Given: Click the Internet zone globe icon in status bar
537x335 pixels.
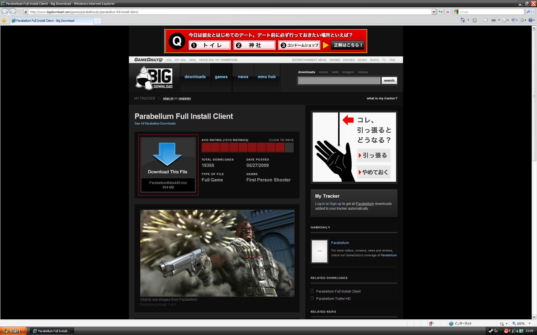Looking at the screenshot, I should click(451, 324).
